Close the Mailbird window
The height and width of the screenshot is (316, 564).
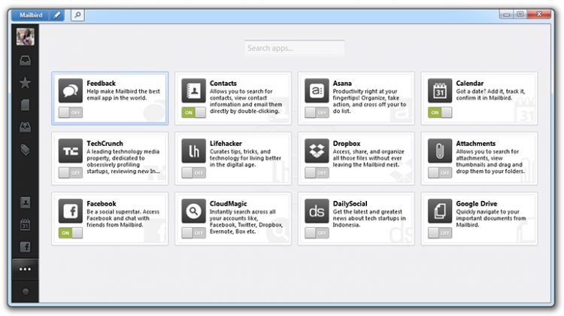click(539, 14)
